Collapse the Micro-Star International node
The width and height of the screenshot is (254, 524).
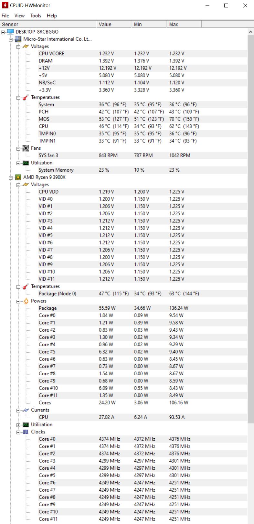[11, 39]
